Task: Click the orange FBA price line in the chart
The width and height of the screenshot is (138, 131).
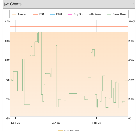Action: pos(69,27)
